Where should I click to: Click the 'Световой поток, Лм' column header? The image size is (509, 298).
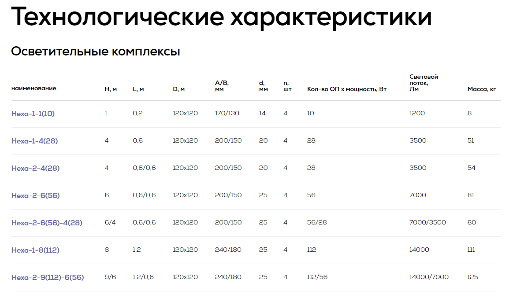click(424, 83)
